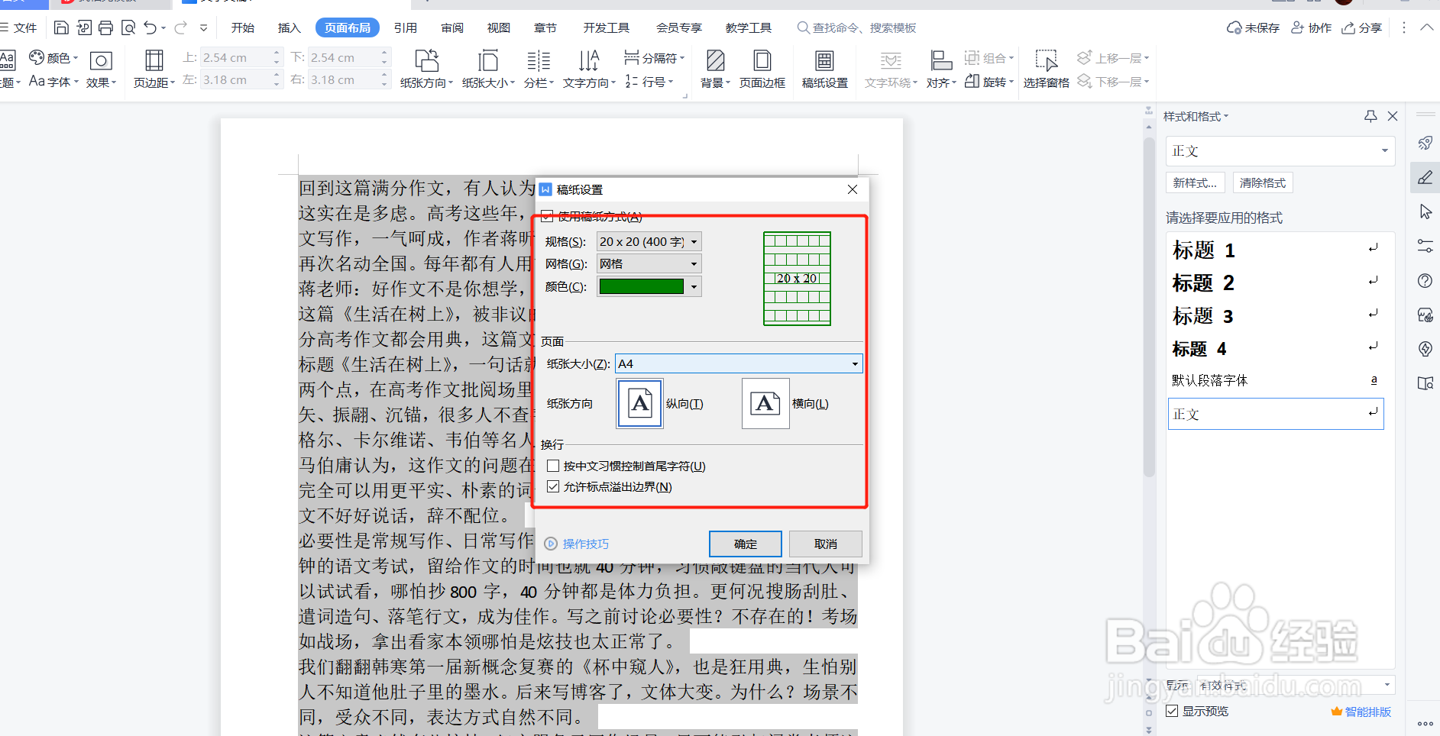Click the Print Preview icon
1440x736 pixels.
(128, 28)
